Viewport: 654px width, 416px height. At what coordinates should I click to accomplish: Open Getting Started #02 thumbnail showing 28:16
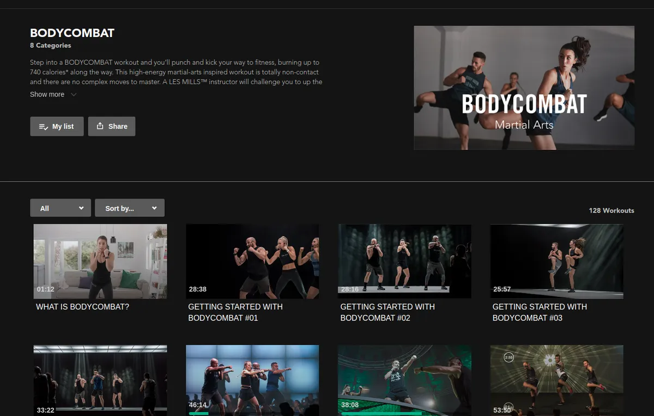[404, 261]
